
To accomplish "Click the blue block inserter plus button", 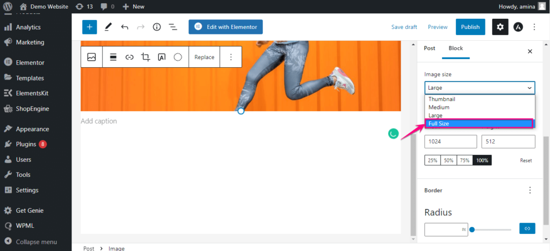I will [x=90, y=27].
